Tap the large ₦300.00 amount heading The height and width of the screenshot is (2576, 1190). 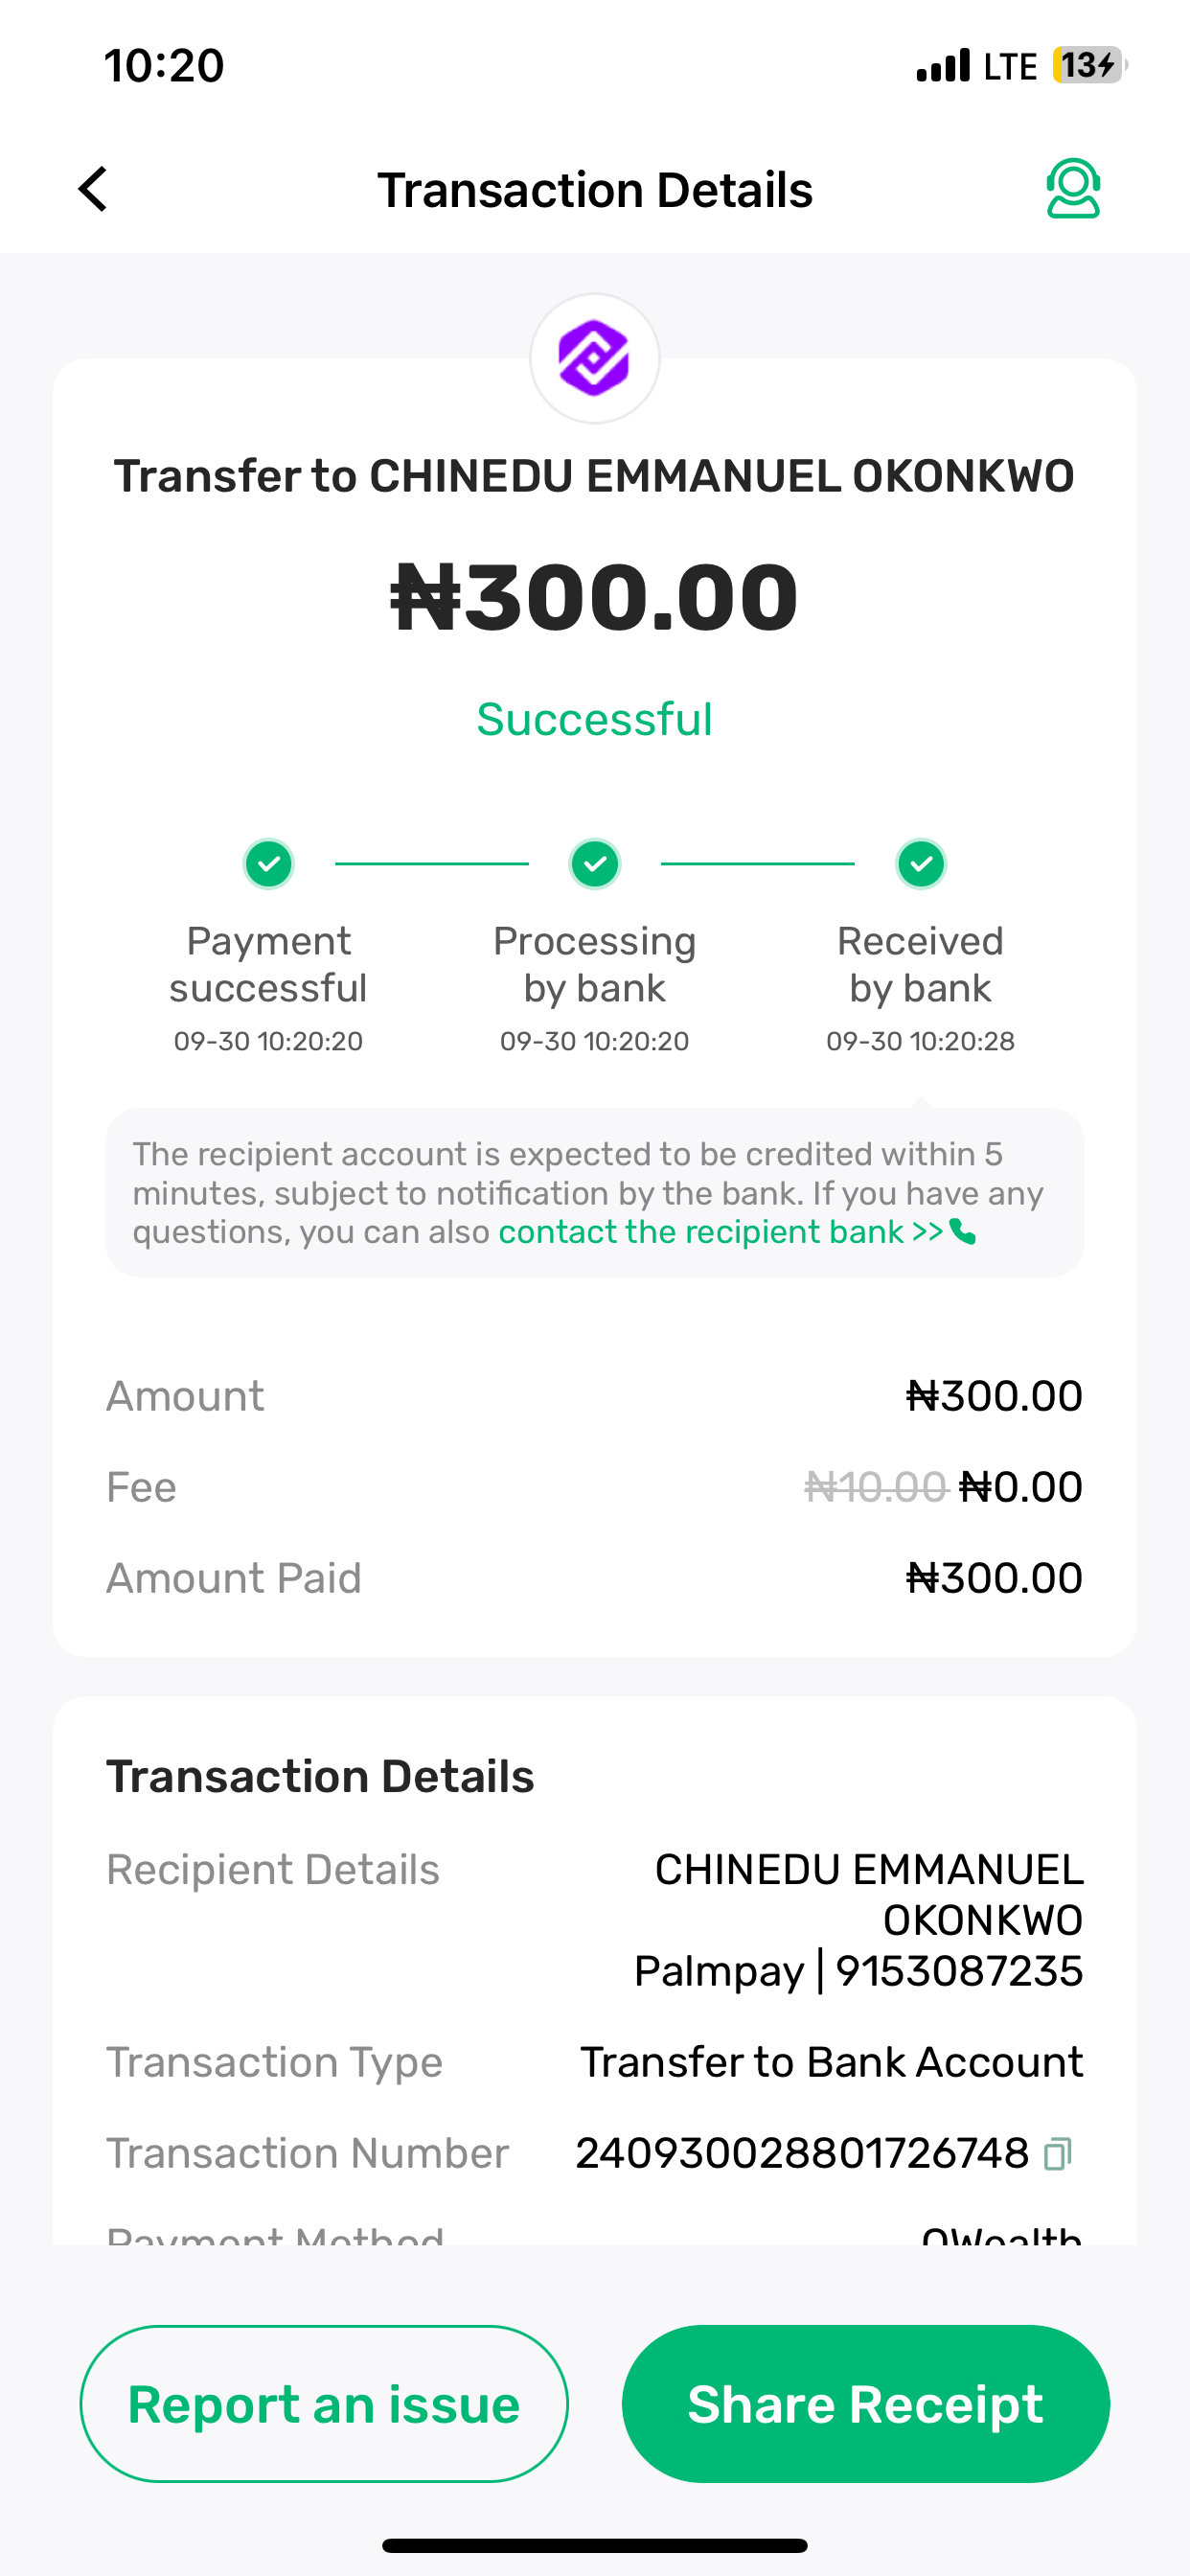(x=594, y=597)
